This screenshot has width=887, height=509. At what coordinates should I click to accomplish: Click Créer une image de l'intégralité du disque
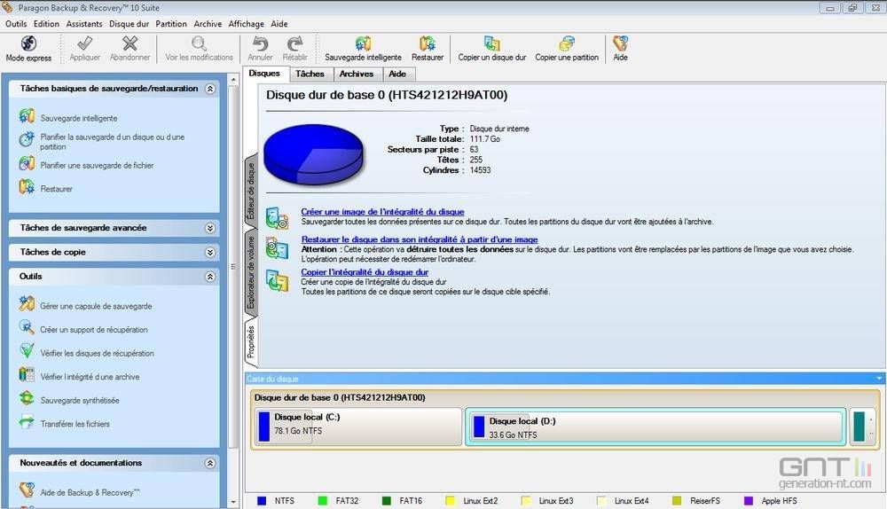coord(382,212)
